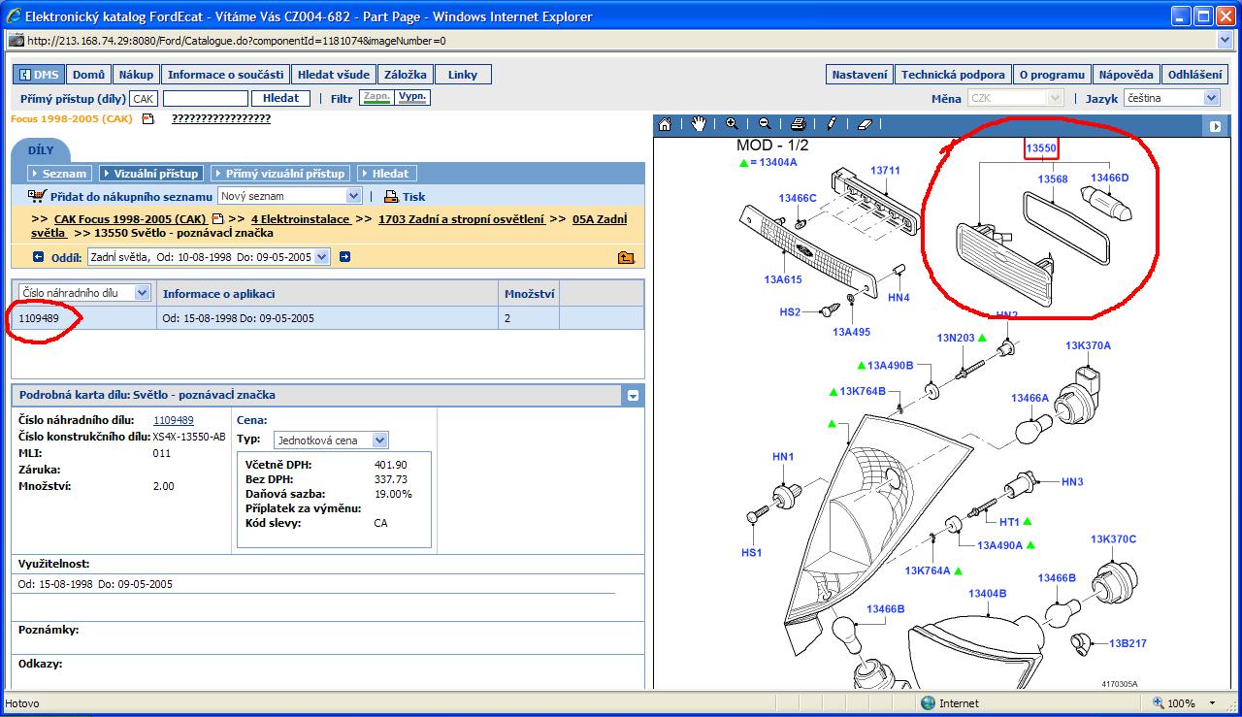Open the 4 Elektroinstalace breadcrumb link
This screenshot has width=1242, height=717.
point(300,219)
